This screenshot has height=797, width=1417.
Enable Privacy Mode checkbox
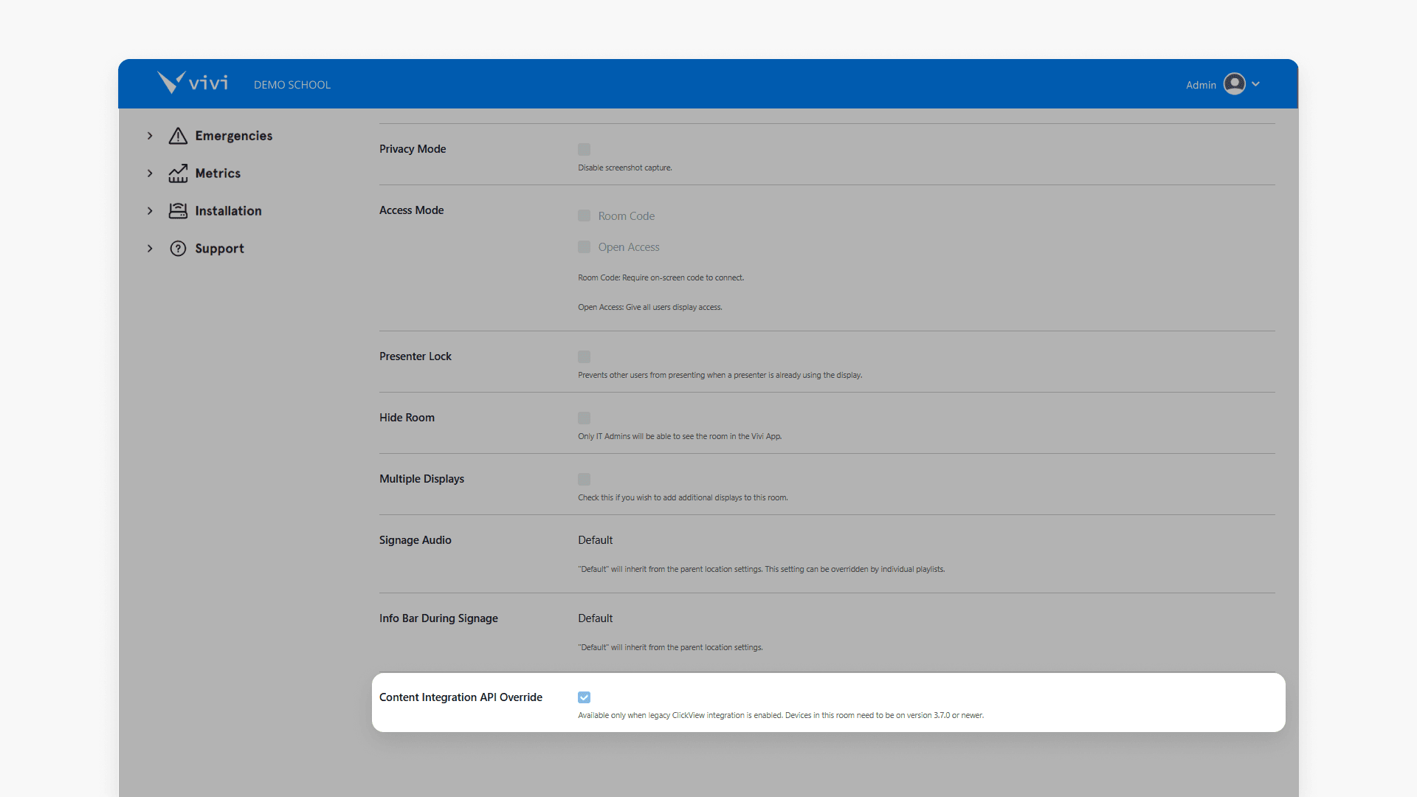584,149
